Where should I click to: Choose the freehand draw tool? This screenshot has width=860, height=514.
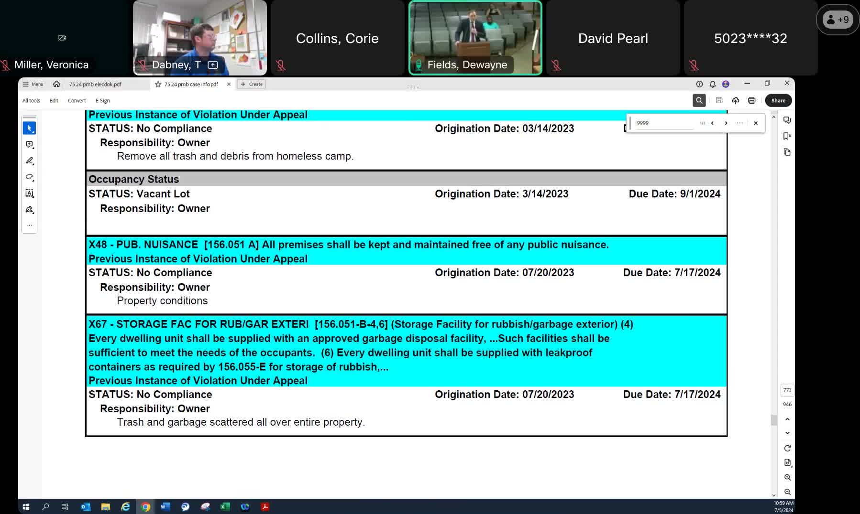29,177
